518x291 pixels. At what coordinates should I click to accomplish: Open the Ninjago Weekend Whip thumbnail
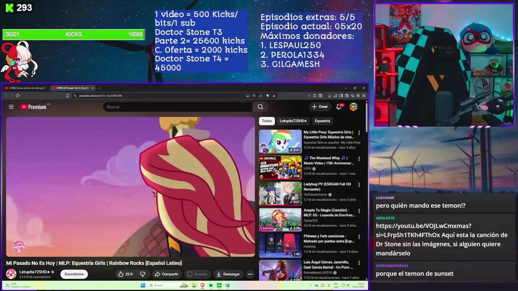click(280, 167)
